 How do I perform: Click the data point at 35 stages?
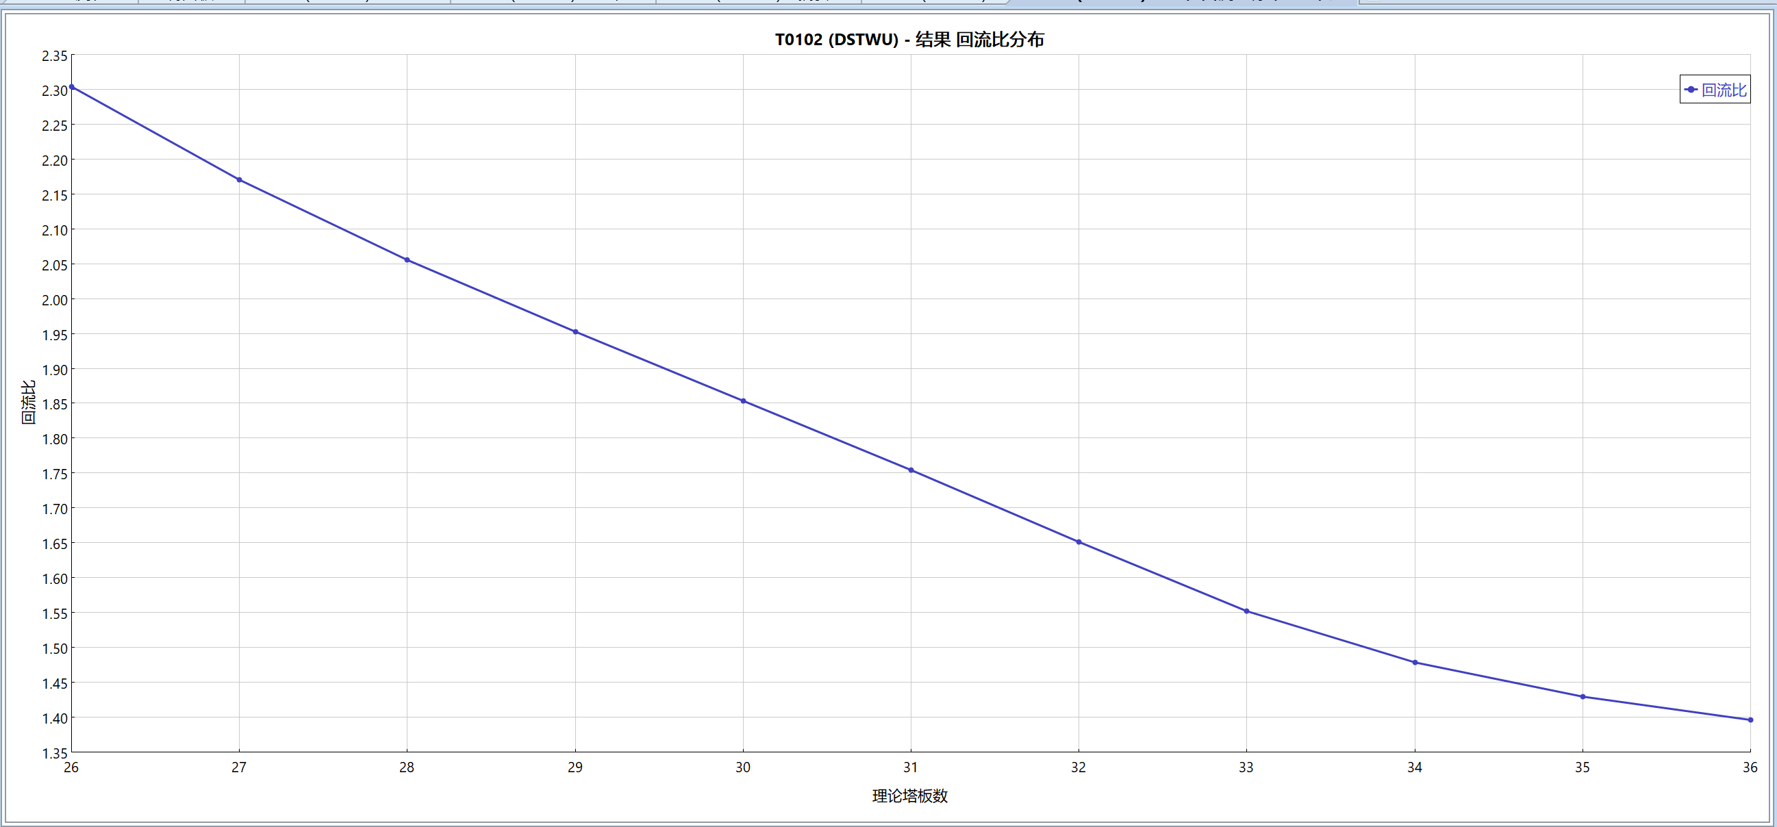[x=1583, y=697]
